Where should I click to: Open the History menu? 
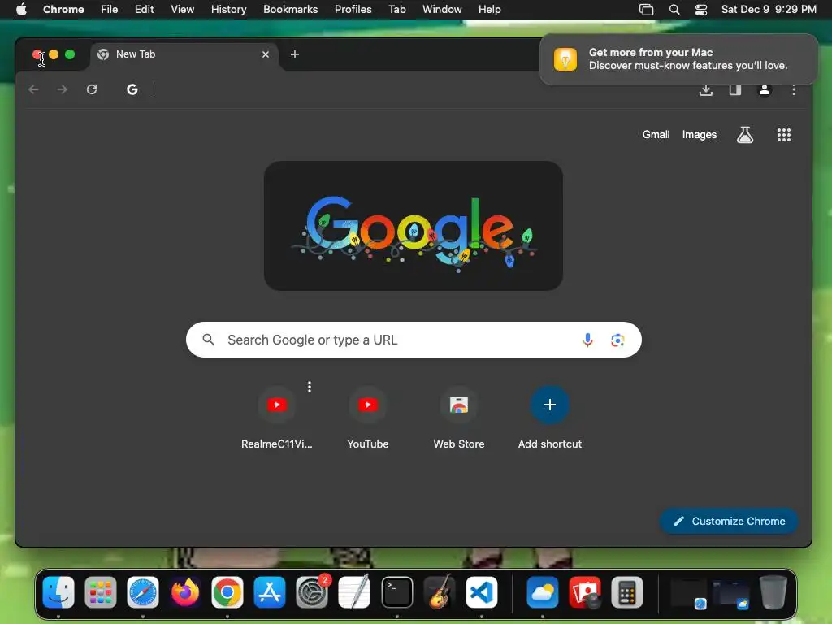click(x=228, y=9)
